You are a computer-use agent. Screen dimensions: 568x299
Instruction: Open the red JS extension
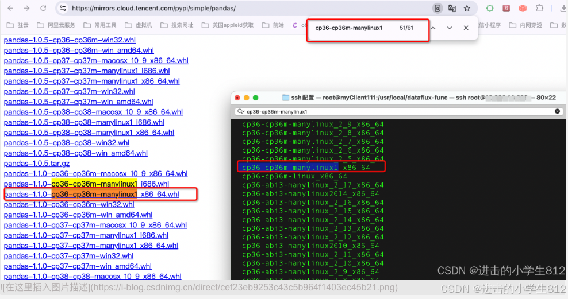click(x=506, y=8)
